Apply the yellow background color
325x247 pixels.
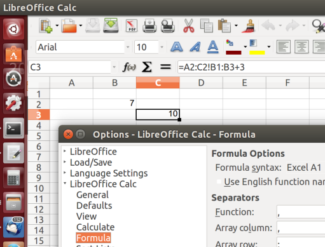tap(257, 47)
